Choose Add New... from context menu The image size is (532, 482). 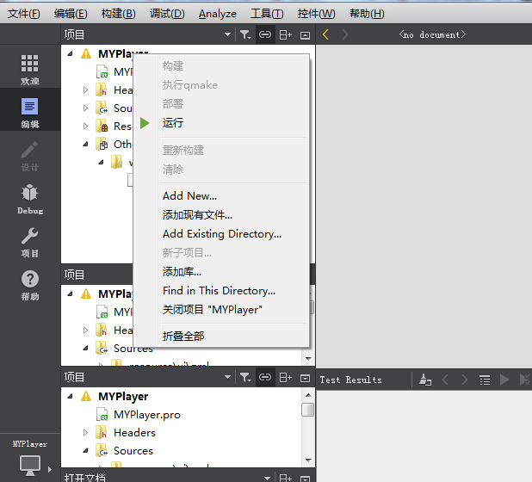221,195
